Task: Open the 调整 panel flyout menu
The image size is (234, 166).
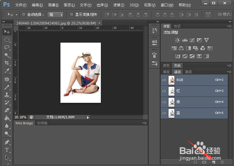Action: click(229, 26)
